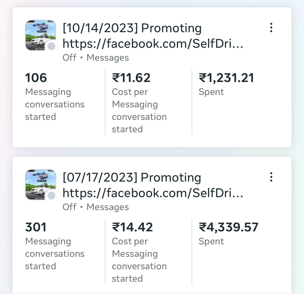Click the "Spent" label under ₹4,339.57
The width and height of the screenshot is (304, 298).
point(211,241)
